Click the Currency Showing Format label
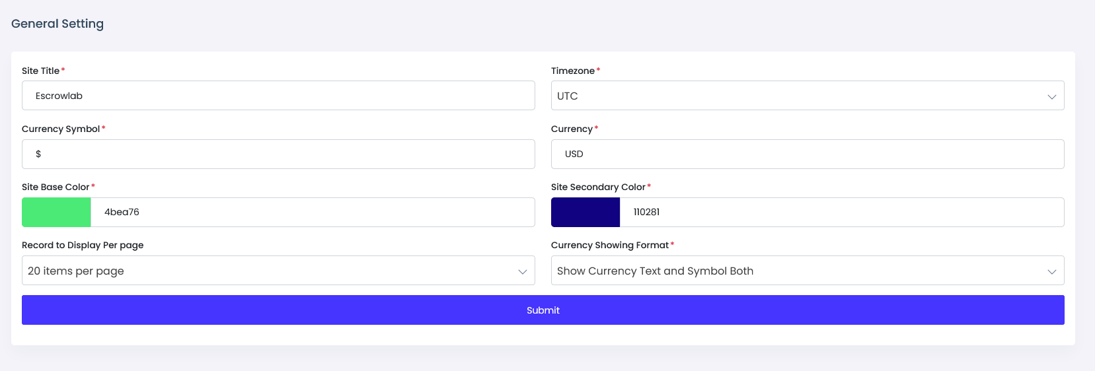The height and width of the screenshot is (371, 1095). [609, 245]
